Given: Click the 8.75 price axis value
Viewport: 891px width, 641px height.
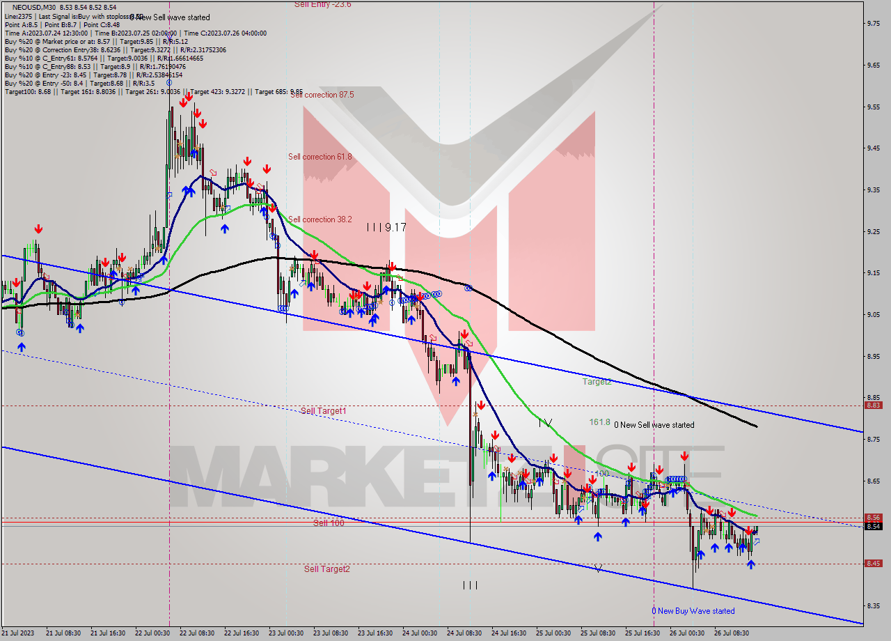Looking at the screenshot, I should pos(874,440).
